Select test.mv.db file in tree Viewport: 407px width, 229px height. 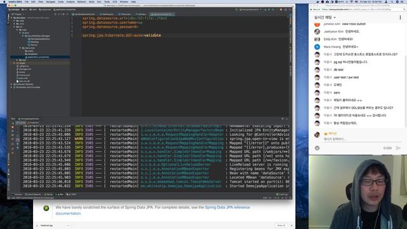(23, 81)
